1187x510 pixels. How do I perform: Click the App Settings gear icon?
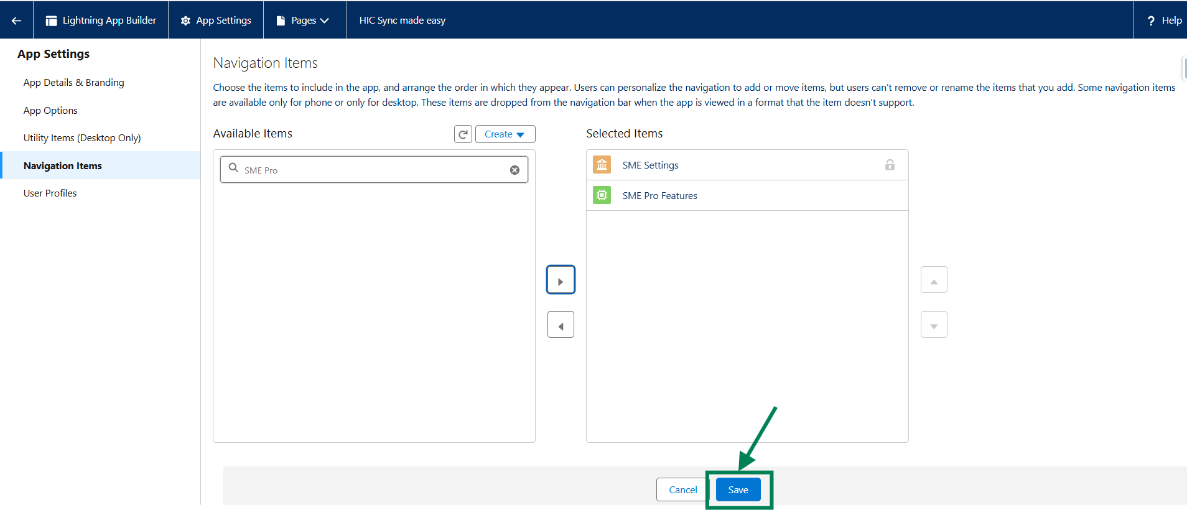[185, 21]
